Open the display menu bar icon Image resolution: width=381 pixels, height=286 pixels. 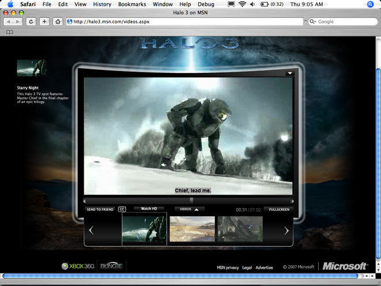(x=231, y=4)
